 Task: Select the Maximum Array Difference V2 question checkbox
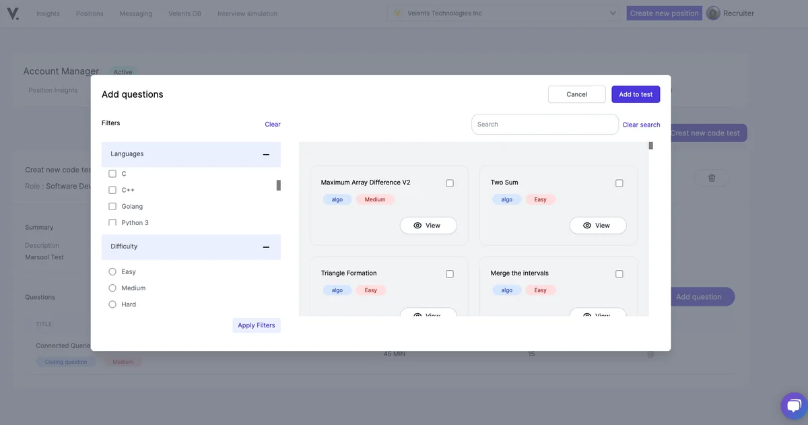[450, 183]
